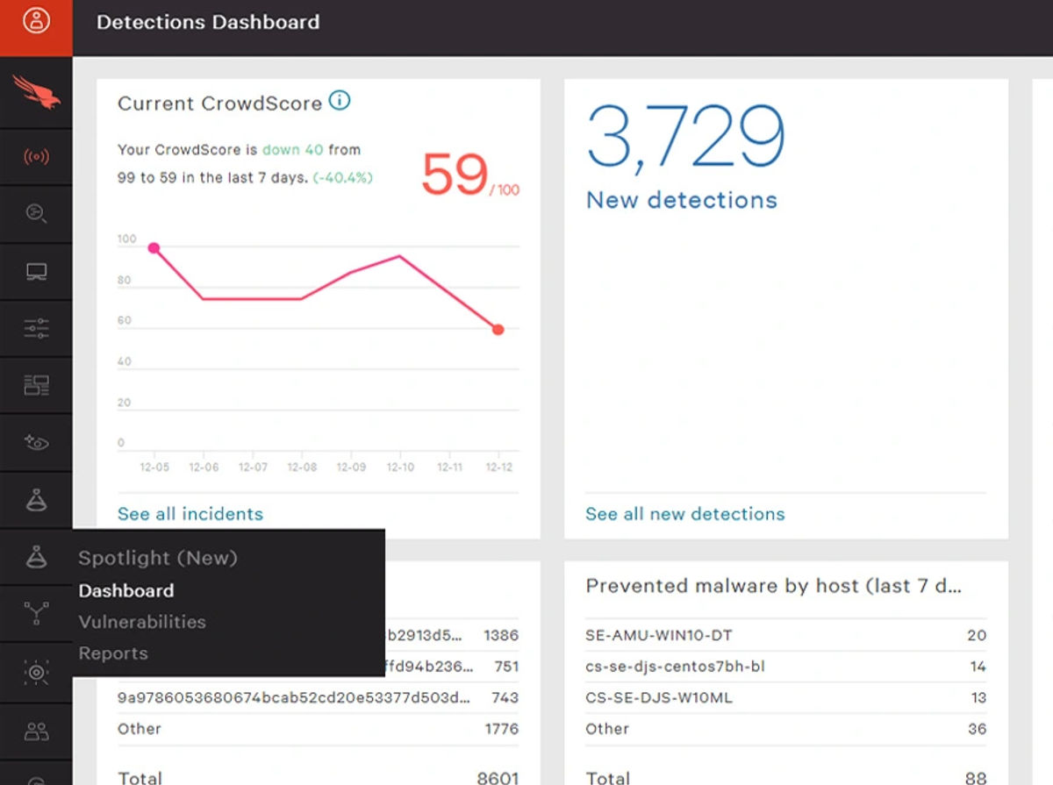The image size is (1053, 785).
Task: Select Vulnerabilities in Spotlight flyout menu
Action: (142, 622)
